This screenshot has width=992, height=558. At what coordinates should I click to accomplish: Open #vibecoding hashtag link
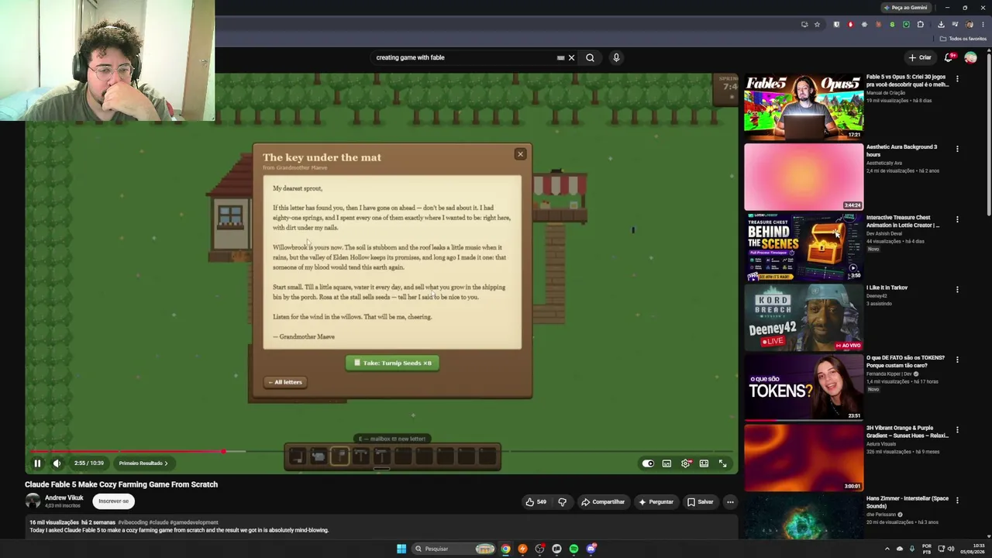click(x=133, y=522)
